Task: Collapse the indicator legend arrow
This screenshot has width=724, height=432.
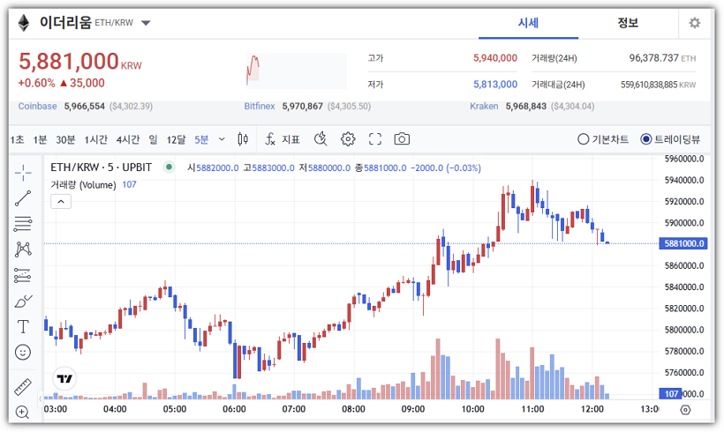Action: point(61,202)
